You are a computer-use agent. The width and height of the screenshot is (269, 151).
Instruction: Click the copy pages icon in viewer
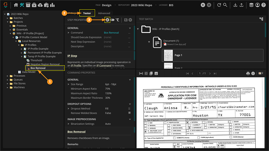pyautogui.click(x=151, y=73)
